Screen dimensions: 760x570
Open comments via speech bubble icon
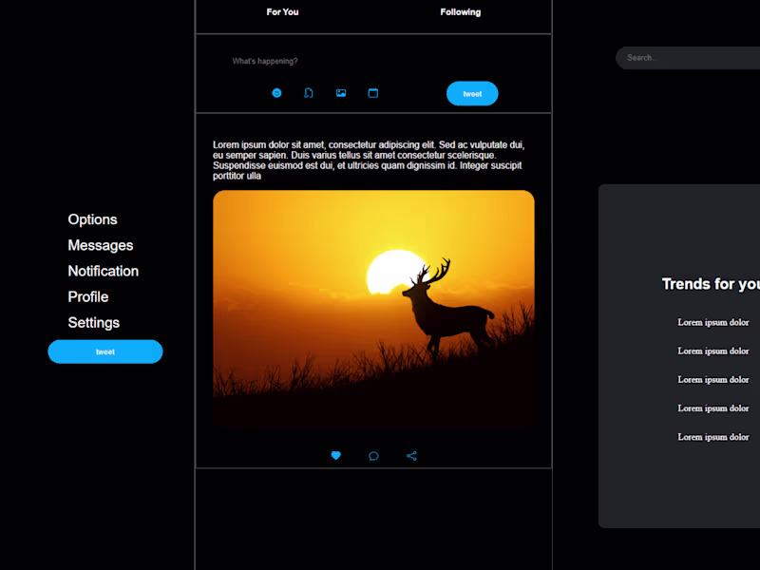(x=373, y=456)
